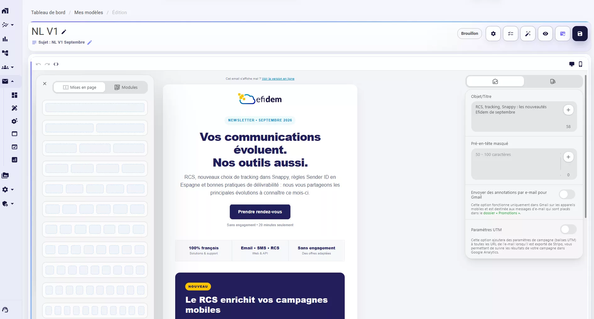Screen dimensions: 594x319
Task: Select the Modules tab
Action: (x=126, y=87)
